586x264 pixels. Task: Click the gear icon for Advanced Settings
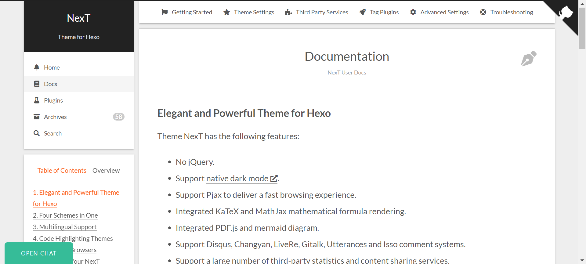[x=413, y=12]
